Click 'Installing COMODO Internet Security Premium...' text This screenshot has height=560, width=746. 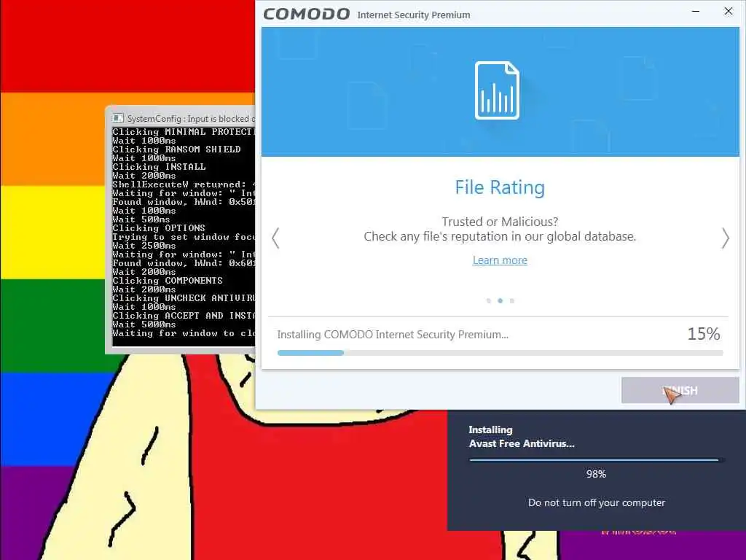393,335
